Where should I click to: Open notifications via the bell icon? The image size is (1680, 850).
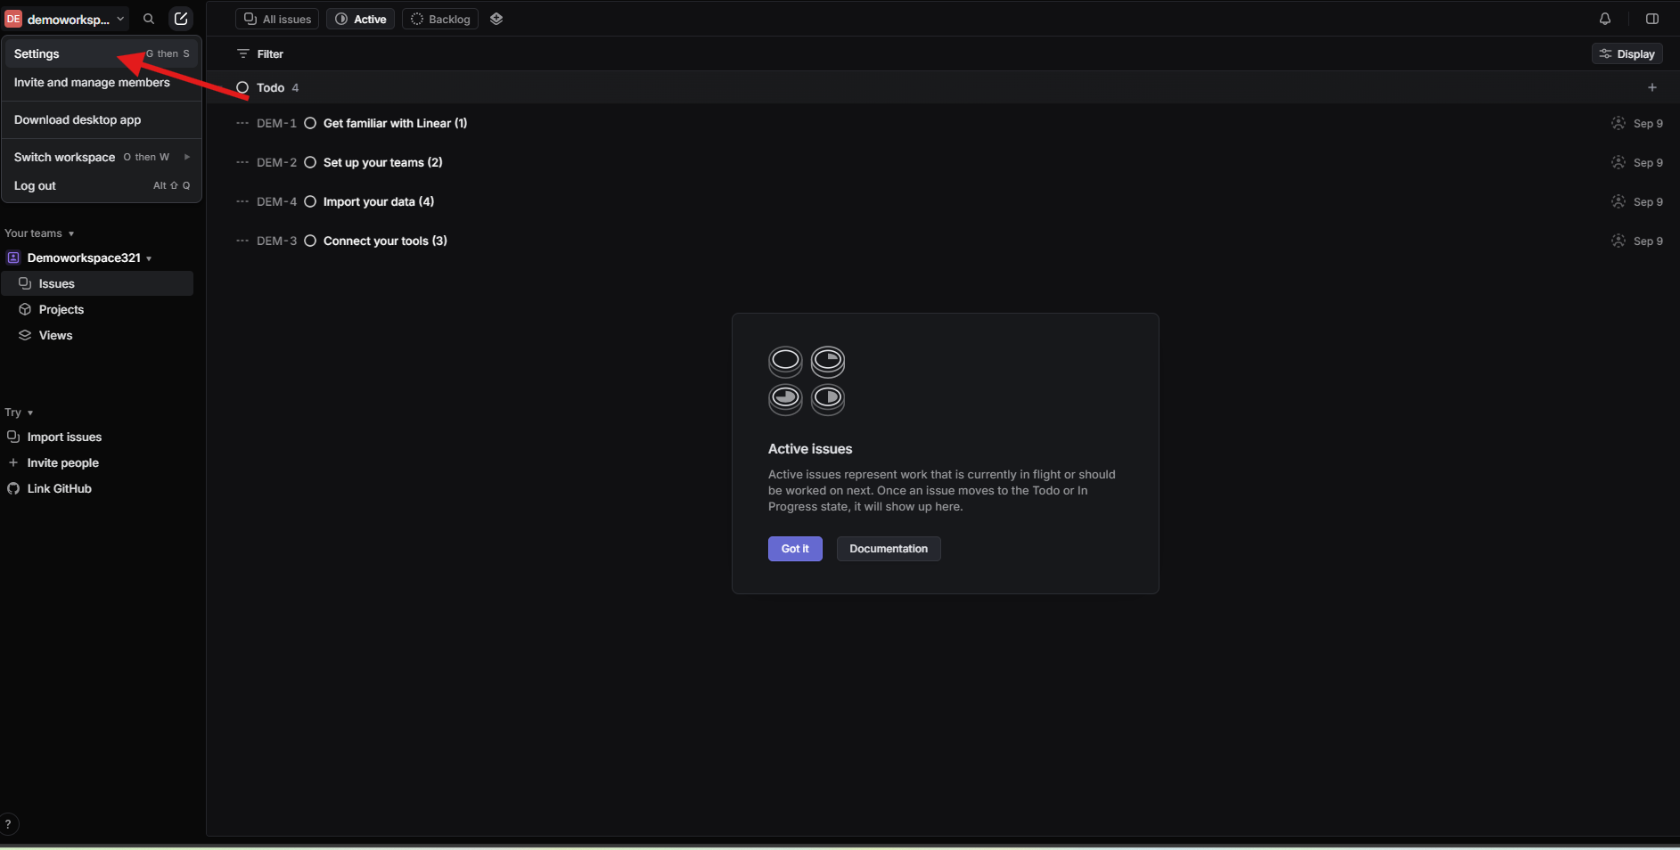coord(1604,19)
